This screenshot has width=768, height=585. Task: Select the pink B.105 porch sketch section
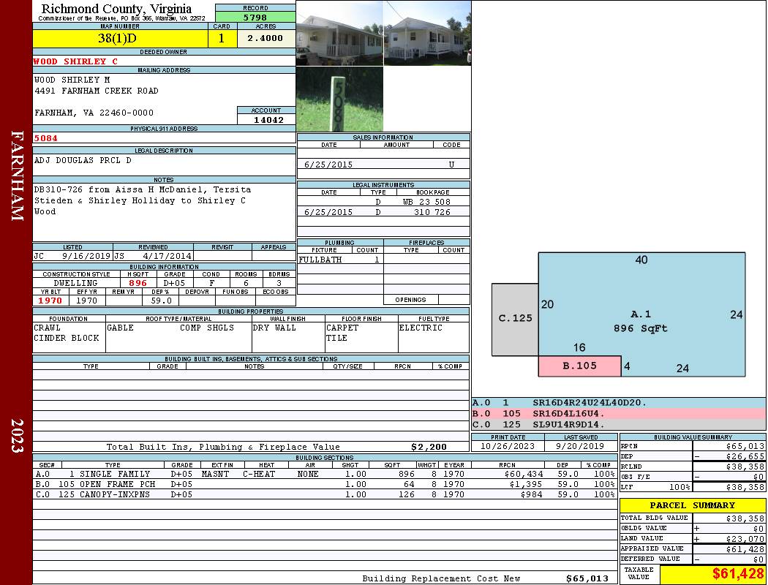coord(579,366)
